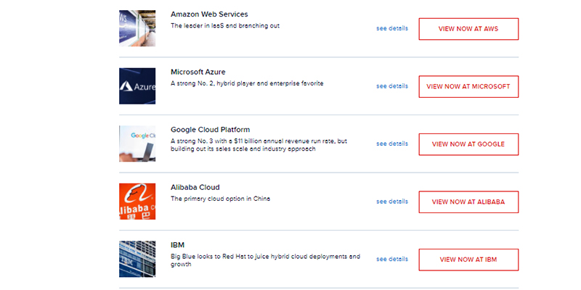Click the Amazon Web Services thumbnail image

tap(137, 28)
